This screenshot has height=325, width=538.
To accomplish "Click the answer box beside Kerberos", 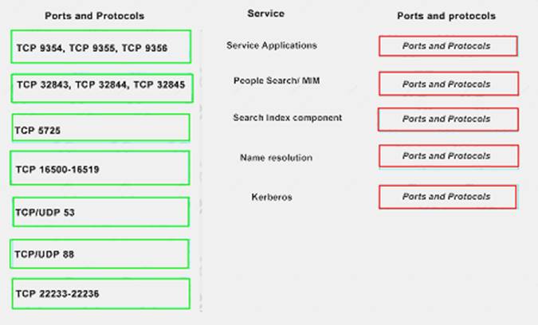I will (447, 197).
